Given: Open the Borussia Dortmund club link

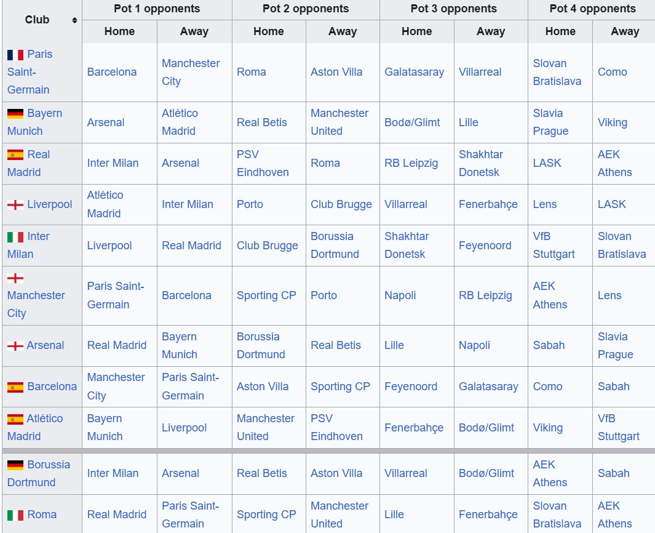Looking at the screenshot, I should (38, 474).
